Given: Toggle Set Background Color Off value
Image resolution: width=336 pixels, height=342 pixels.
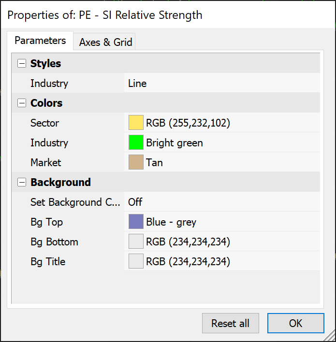Looking at the screenshot, I should pos(135,202).
